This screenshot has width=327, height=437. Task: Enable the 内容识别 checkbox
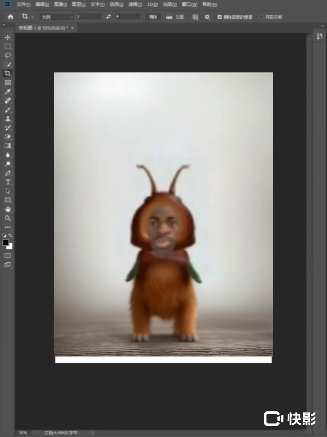click(261, 17)
